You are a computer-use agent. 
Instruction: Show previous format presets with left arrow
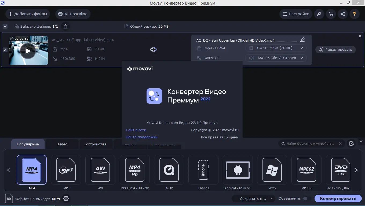point(9,170)
